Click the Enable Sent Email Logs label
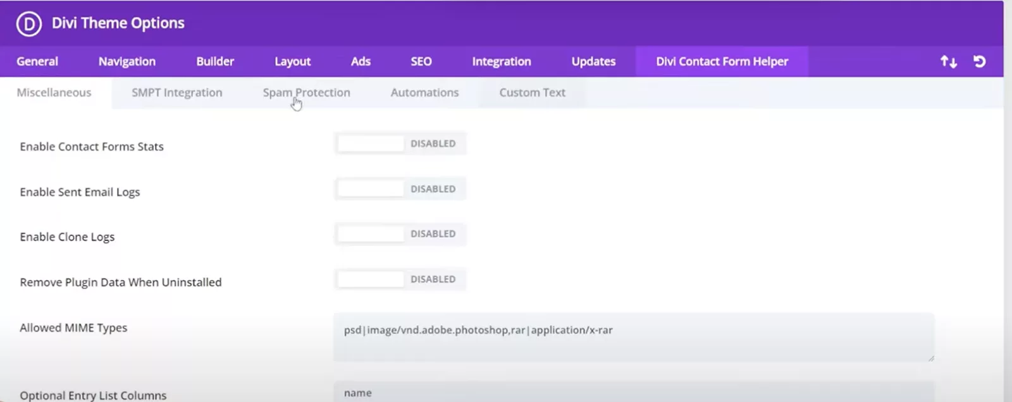Screen dimensions: 1012x402 click(80, 192)
